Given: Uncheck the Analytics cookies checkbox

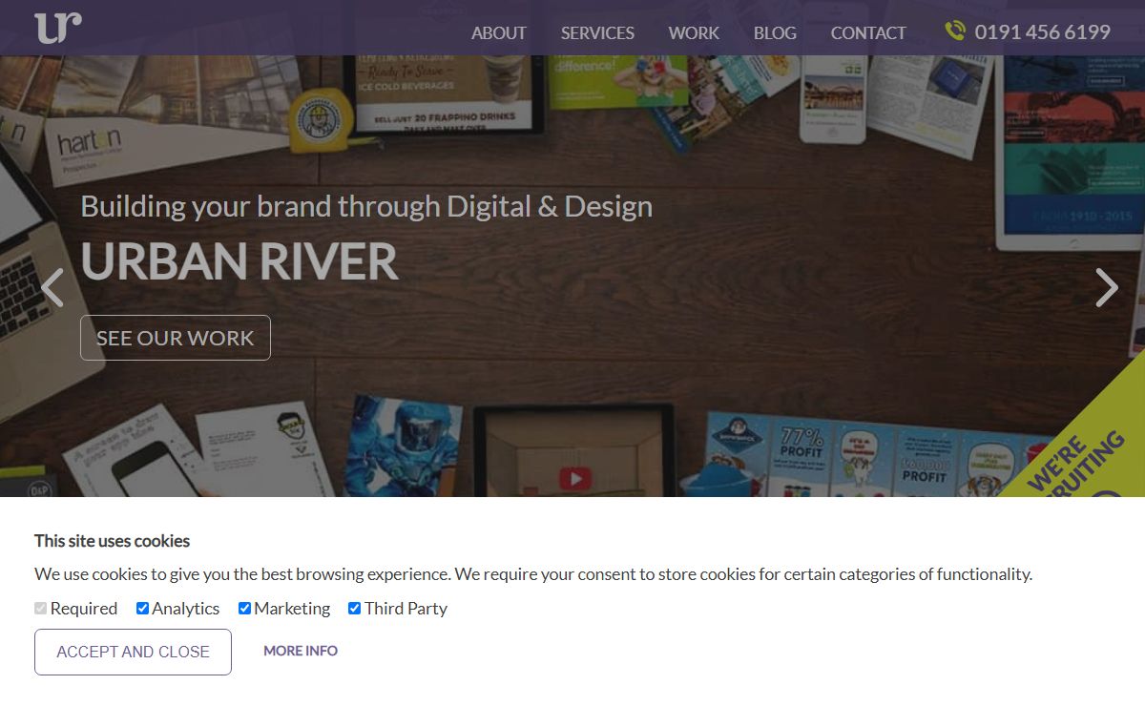Looking at the screenshot, I should coord(142,609).
